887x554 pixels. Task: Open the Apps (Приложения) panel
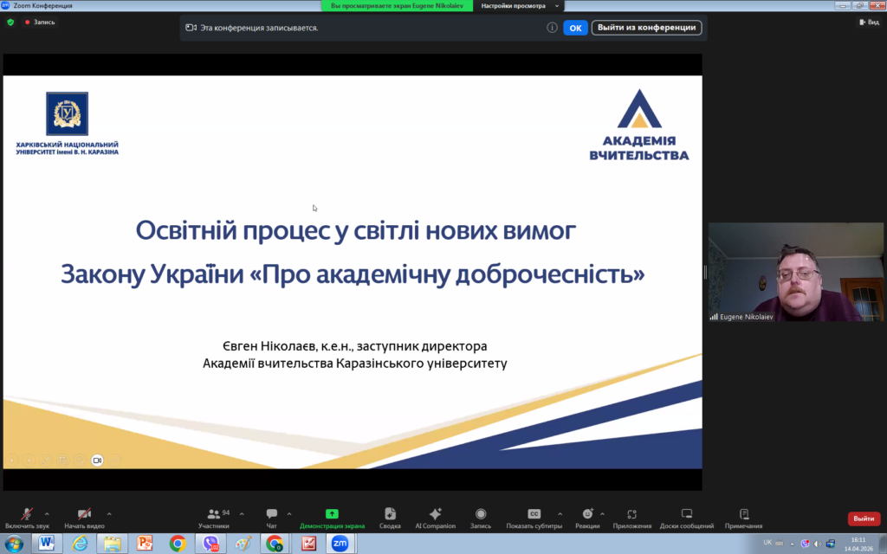[x=631, y=514]
